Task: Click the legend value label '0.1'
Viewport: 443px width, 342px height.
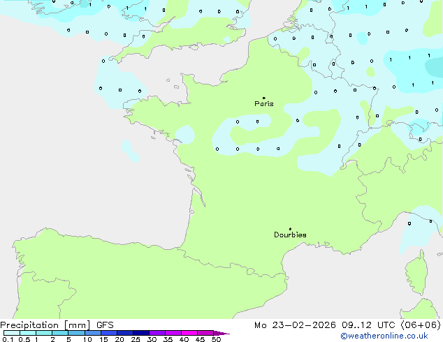Action: point(8,339)
